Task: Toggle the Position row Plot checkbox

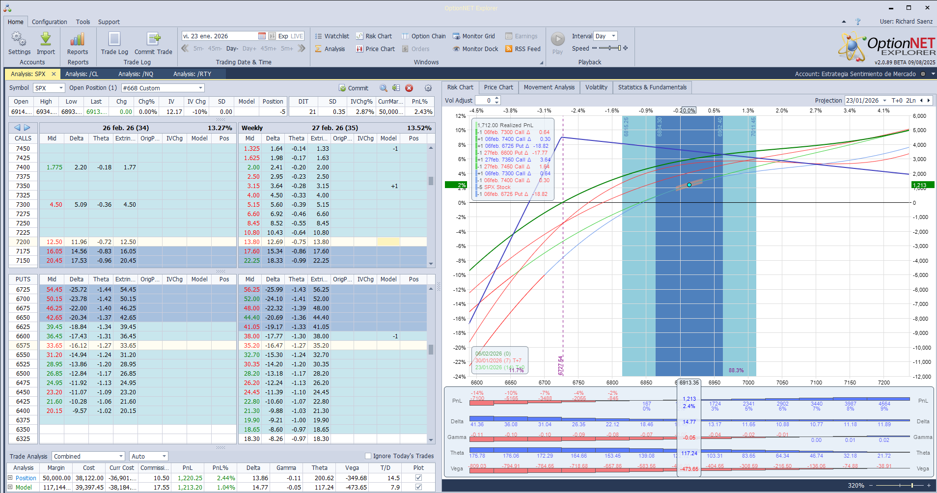Action: [x=418, y=478]
